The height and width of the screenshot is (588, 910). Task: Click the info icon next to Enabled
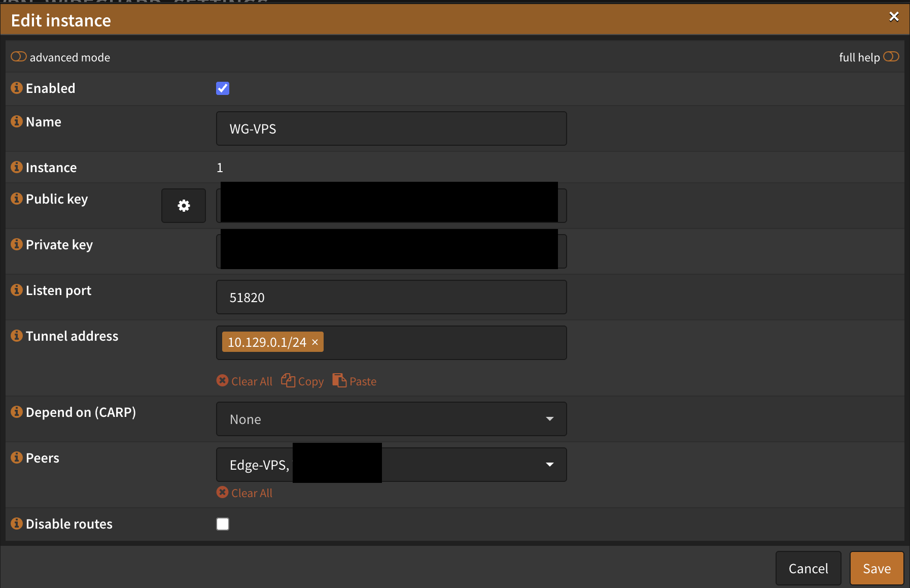17,88
